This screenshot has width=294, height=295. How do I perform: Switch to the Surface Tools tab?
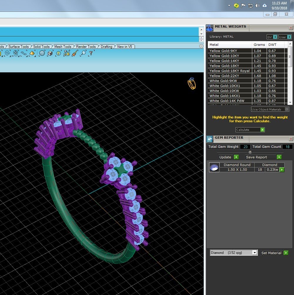19,47
